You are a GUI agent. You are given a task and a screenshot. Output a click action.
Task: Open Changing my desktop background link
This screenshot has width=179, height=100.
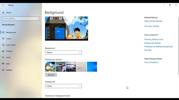pyautogui.click(x=158, y=46)
